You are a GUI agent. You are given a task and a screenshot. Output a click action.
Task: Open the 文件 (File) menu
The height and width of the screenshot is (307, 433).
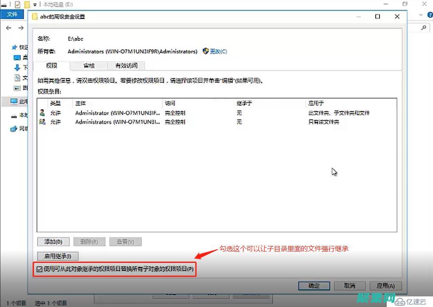pos(12,14)
